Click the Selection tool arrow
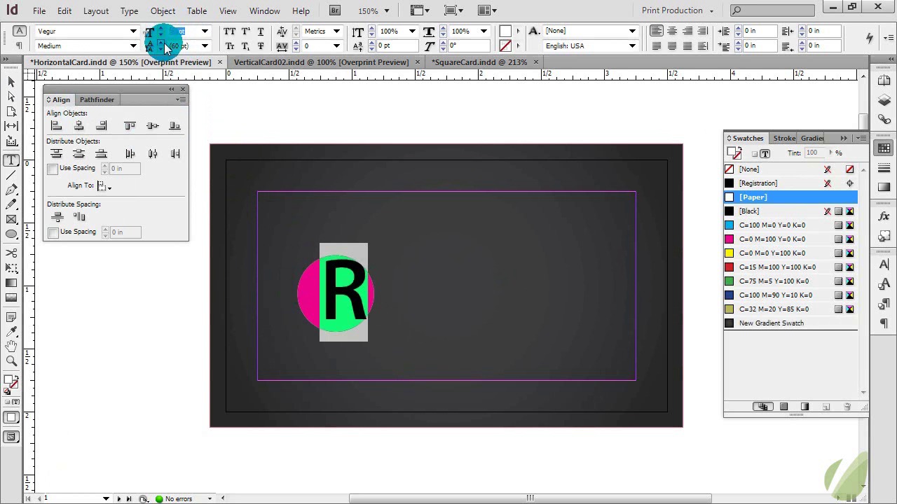897x504 pixels. 11,82
